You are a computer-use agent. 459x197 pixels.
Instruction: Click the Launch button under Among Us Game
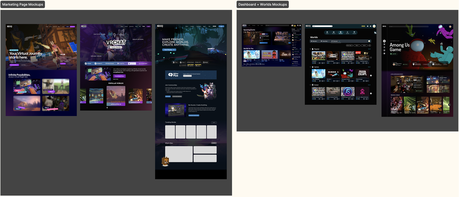[394, 54]
